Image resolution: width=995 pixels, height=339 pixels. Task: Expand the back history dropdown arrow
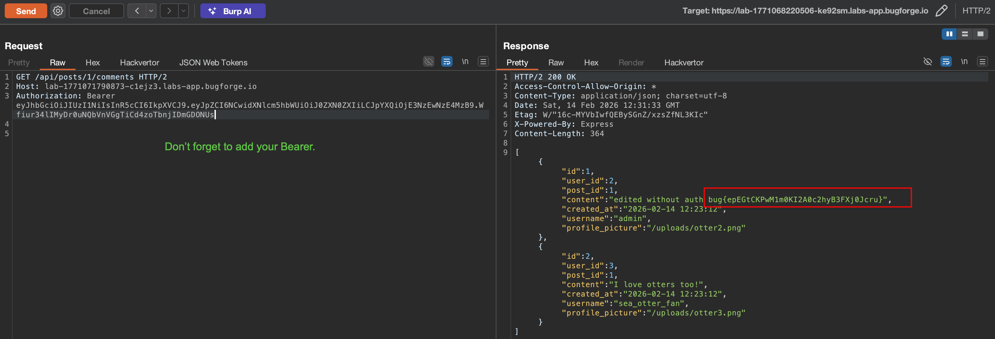(x=151, y=11)
